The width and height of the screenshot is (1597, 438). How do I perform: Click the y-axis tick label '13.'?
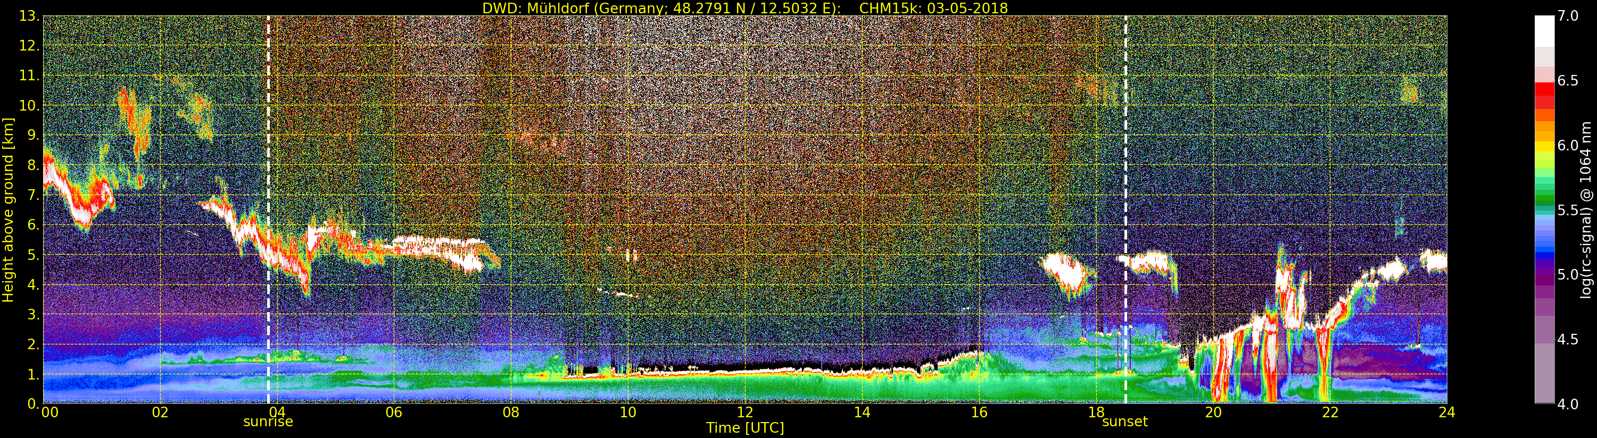pos(29,16)
